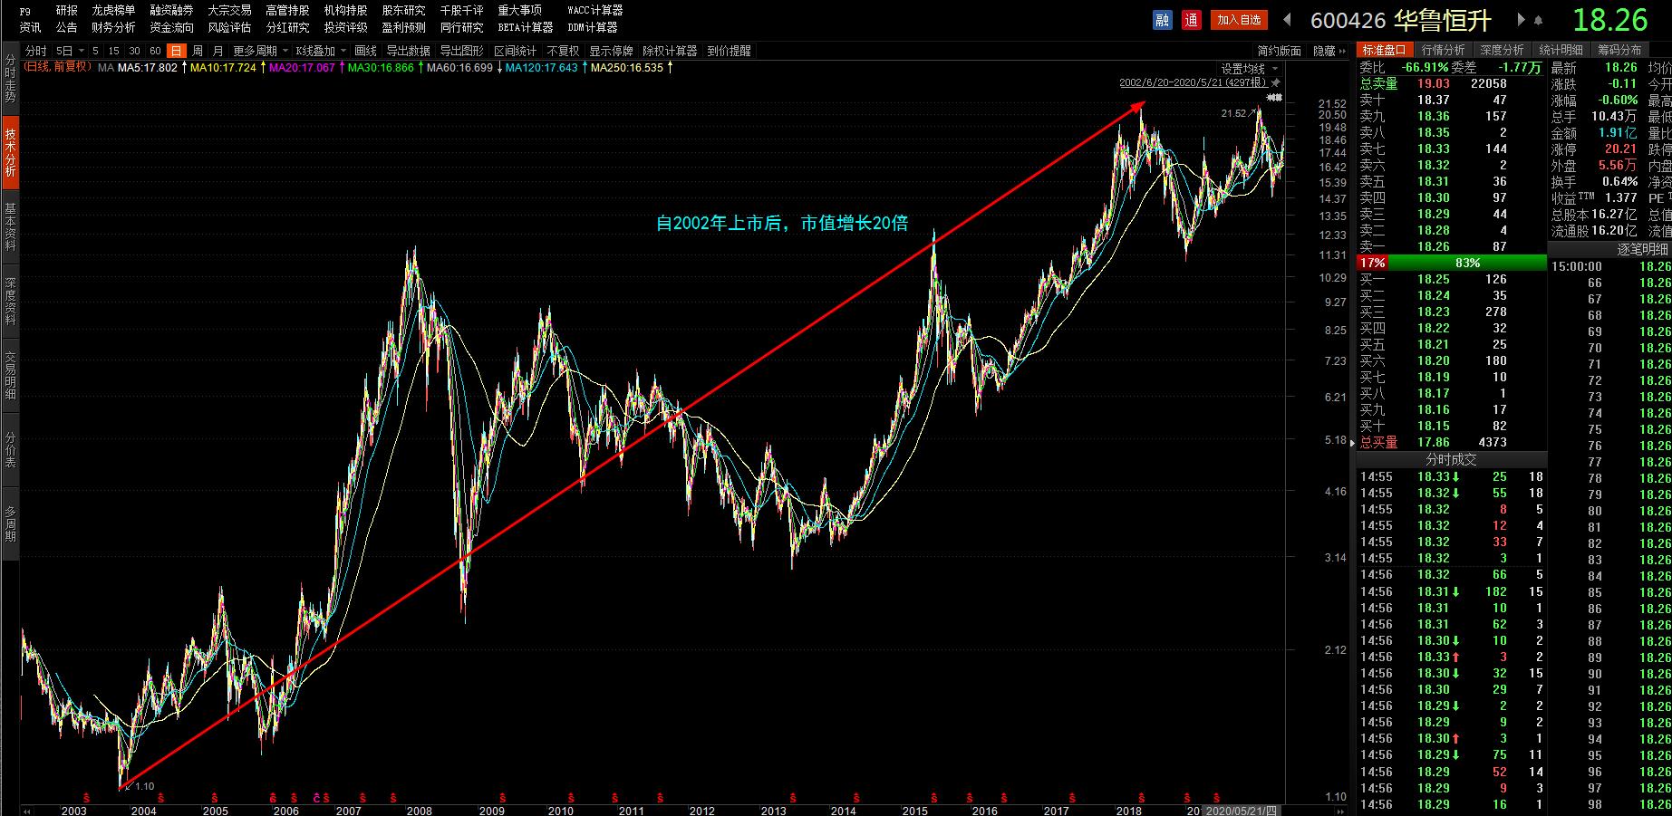Switch to the 行情分析 tab
Screen dimensions: 1672x816
[x=1443, y=50]
